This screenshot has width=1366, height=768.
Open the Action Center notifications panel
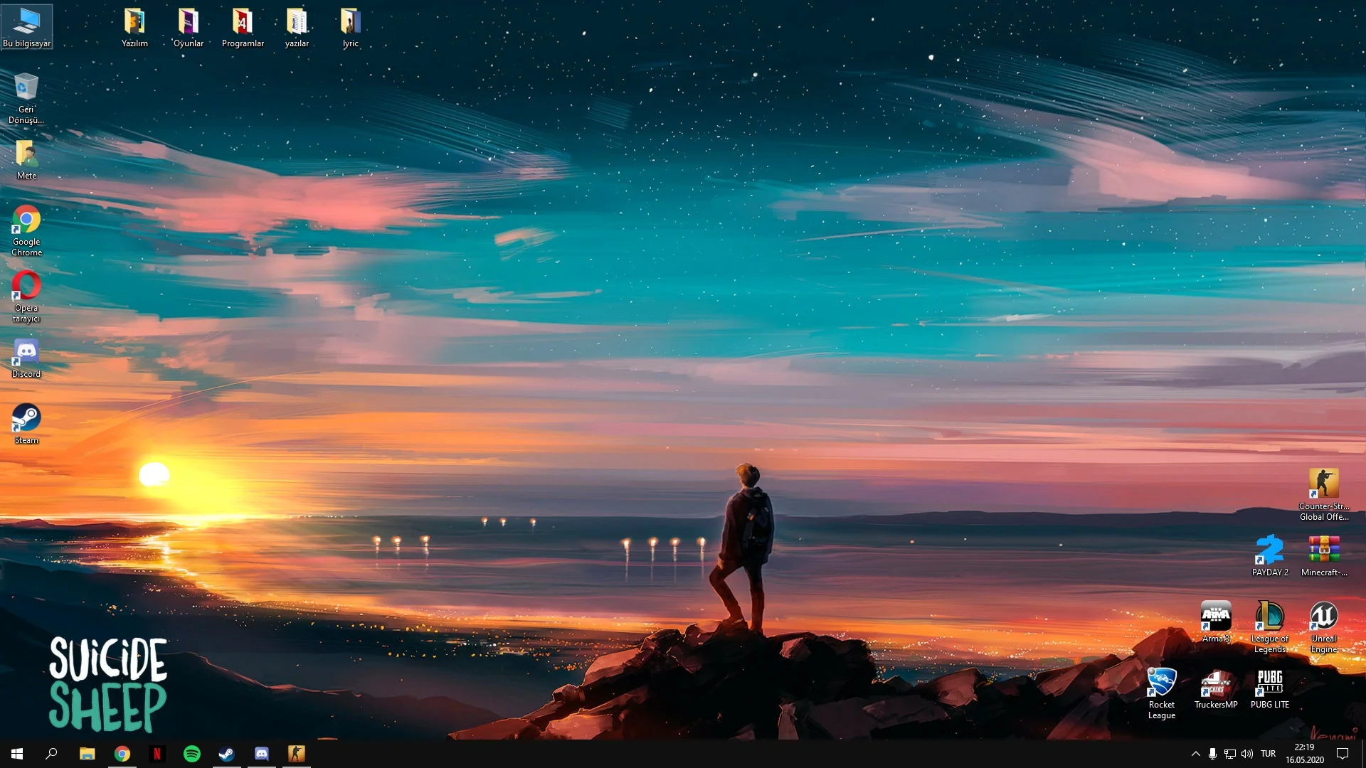[x=1343, y=754]
